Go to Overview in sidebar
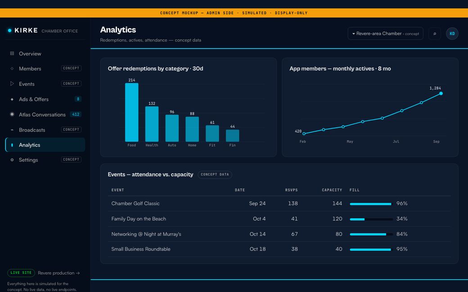Viewport: 468px width, 292px height. [45, 53]
